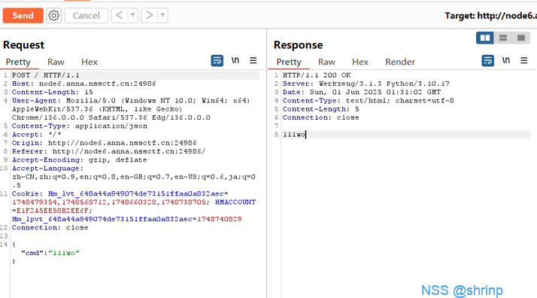Go back to previous request in history
This screenshot has height=298, width=537.
tap(119, 15)
